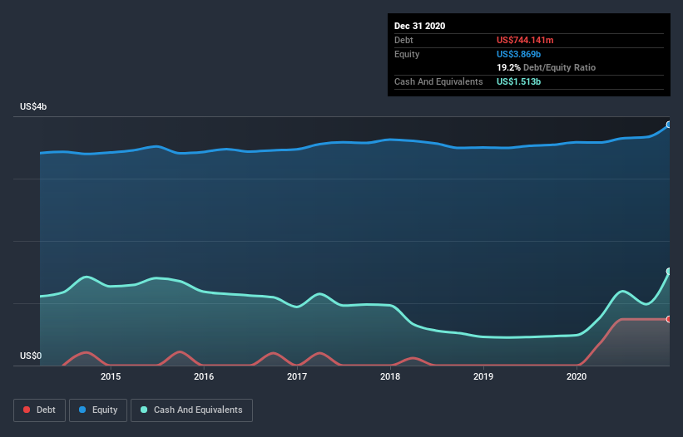Select the 2018 x-axis label
Image resolution: width=683 pixels, height=437 pixels.
click(390, 376)
